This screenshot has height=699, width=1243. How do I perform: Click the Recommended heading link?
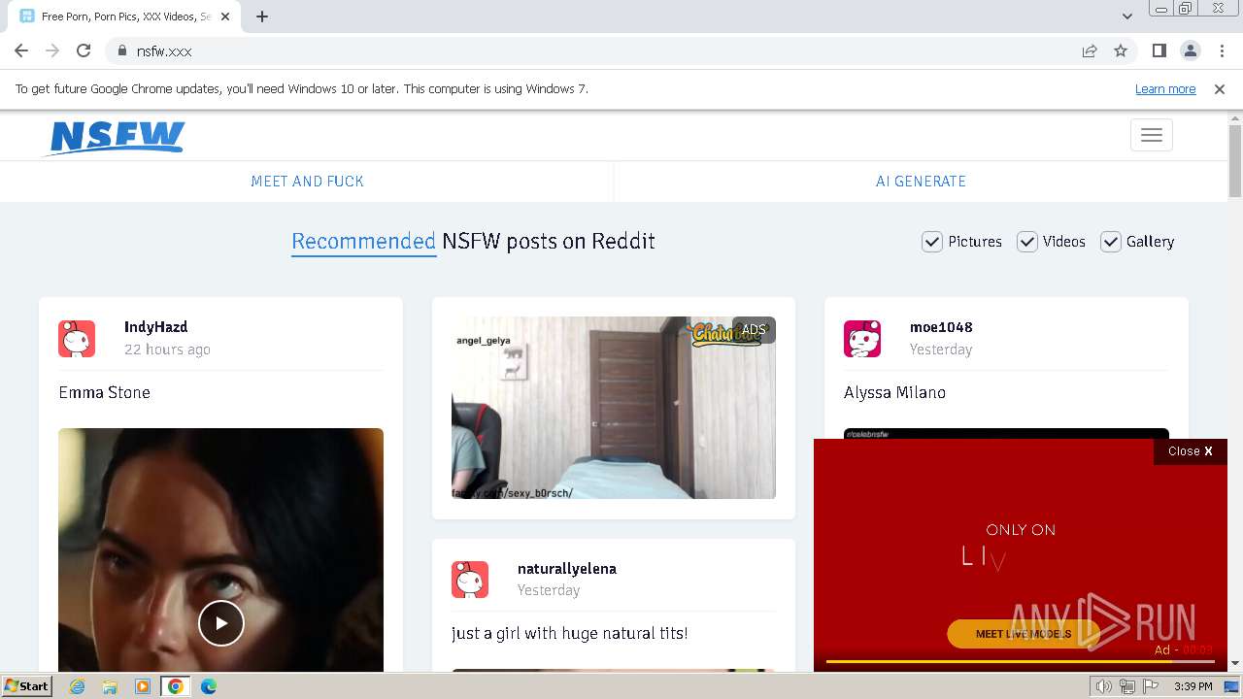click(x=363, y=241)
